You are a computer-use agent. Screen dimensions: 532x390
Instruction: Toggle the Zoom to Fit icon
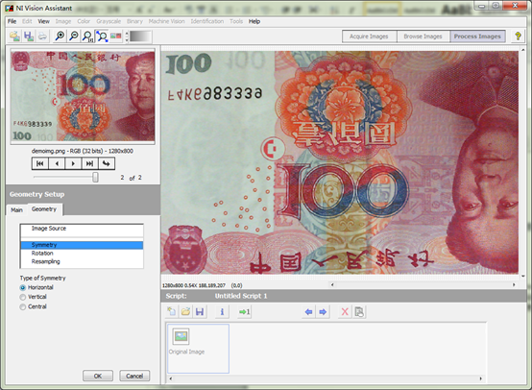(102, 36)
